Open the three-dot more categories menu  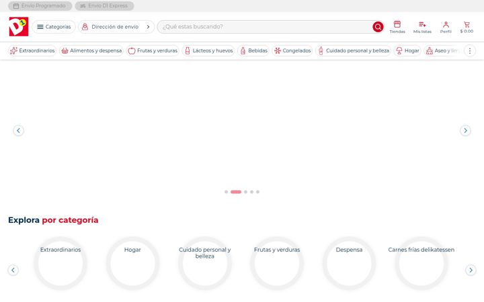coord(469,51)
